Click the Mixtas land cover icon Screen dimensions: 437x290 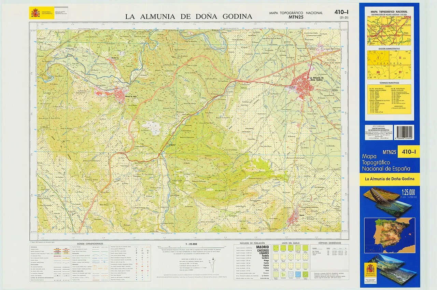click(291, 248)
